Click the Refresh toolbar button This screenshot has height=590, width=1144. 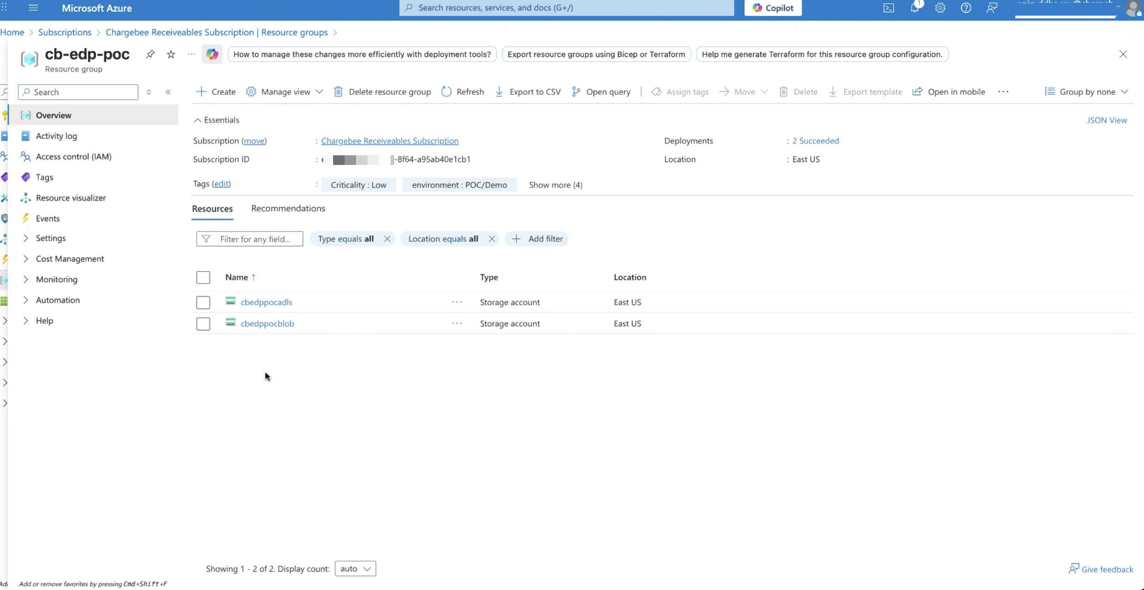point(463,92)
